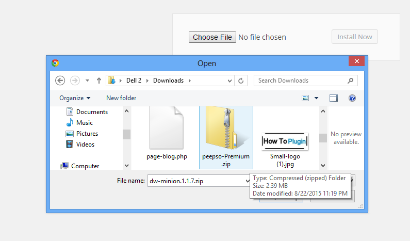This screenshot has height=241, width=410.
Task: Open Help with the question mark icon
Action: 352,98
